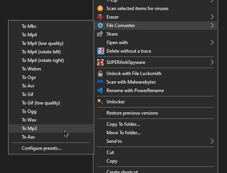Viewport: 227px width, 173px height.
Task: Open the File Converter entry
Action: point(156,26)
